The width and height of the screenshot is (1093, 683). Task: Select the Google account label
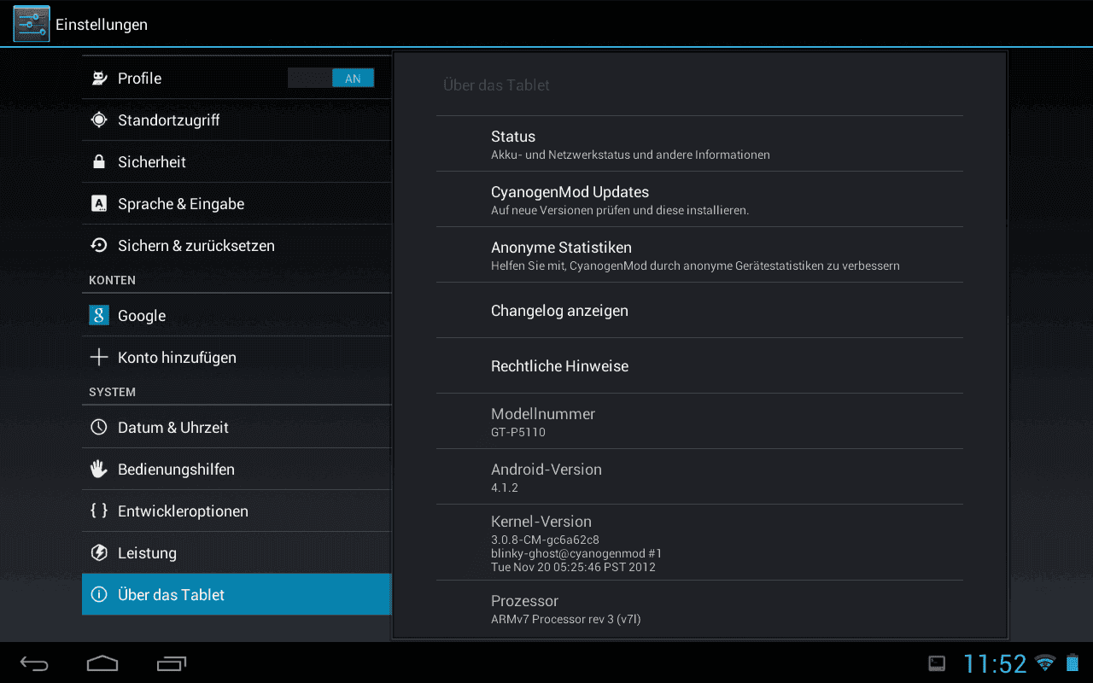coord(142,316)
